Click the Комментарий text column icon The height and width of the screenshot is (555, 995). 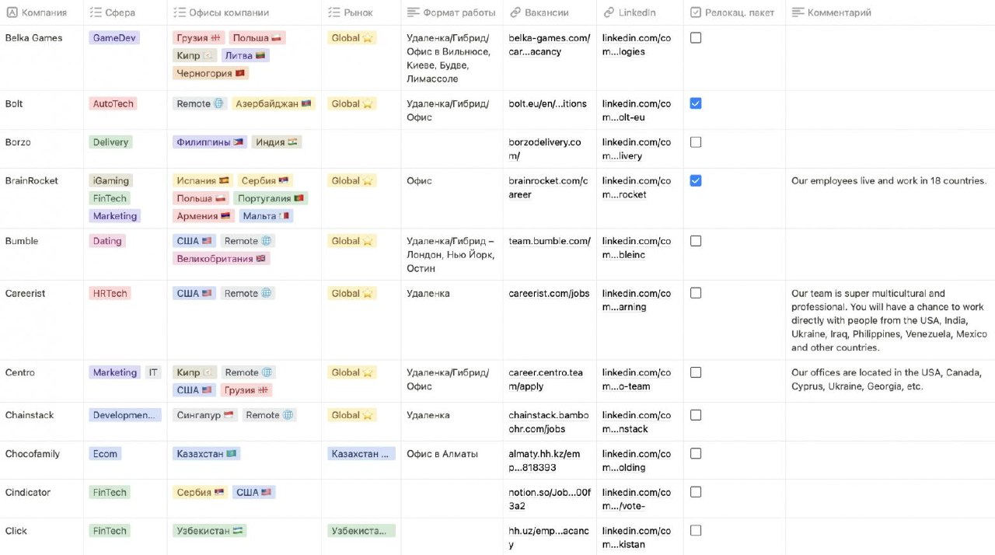coord(798,12)
